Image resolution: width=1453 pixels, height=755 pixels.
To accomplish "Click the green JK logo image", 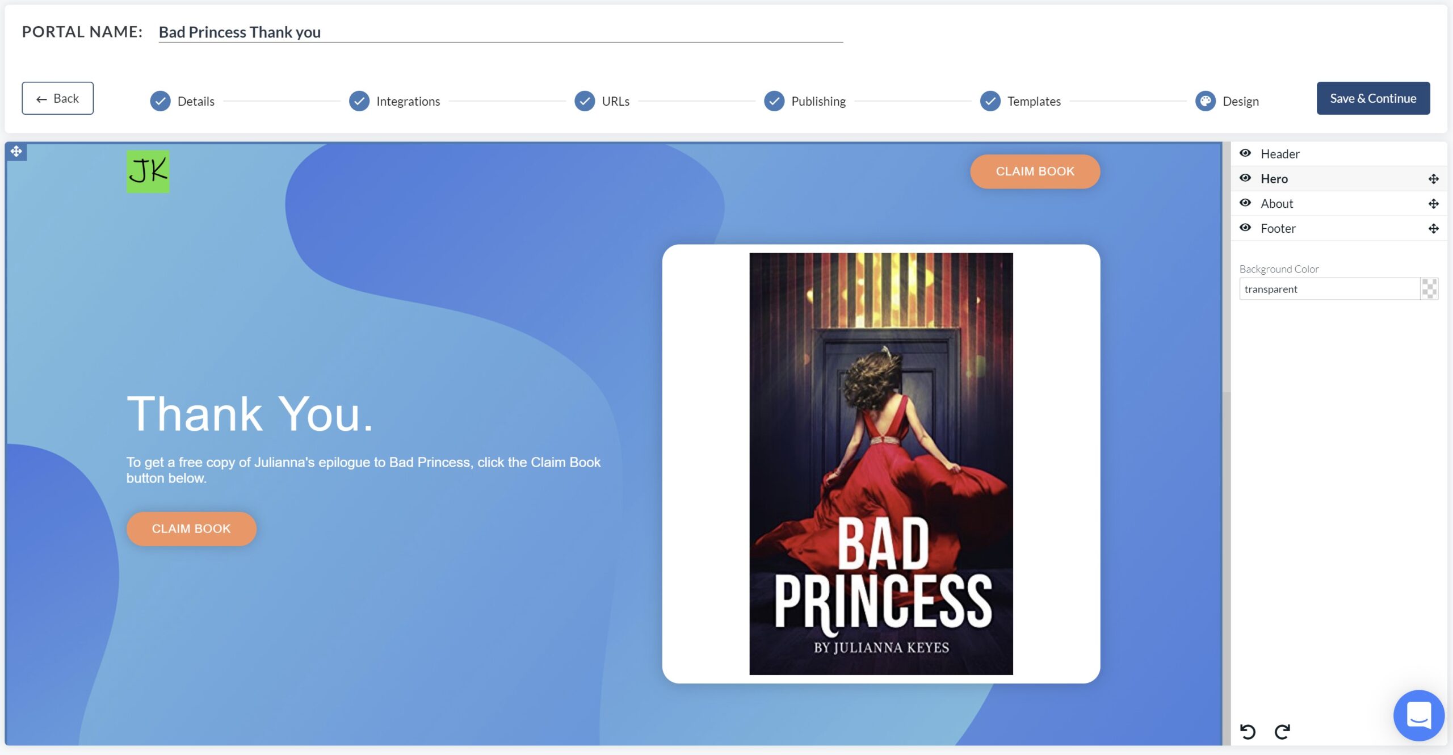I will 148,171.
